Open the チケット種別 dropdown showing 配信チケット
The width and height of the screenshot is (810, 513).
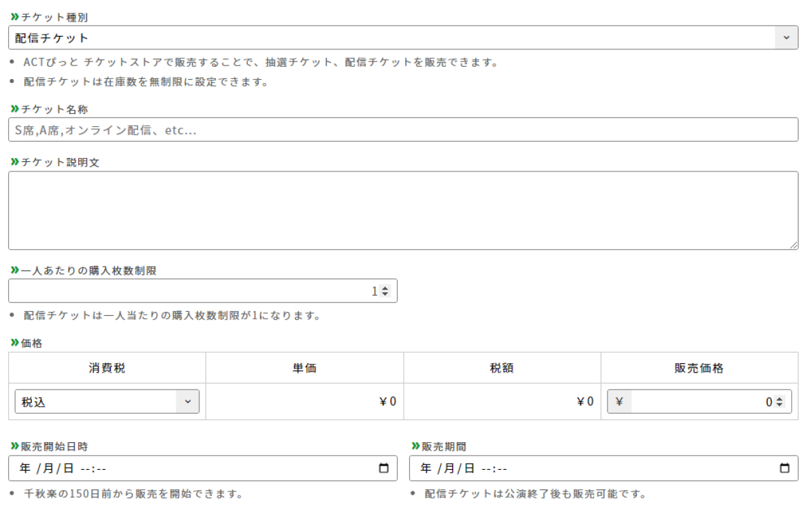(x=403, y=38)
